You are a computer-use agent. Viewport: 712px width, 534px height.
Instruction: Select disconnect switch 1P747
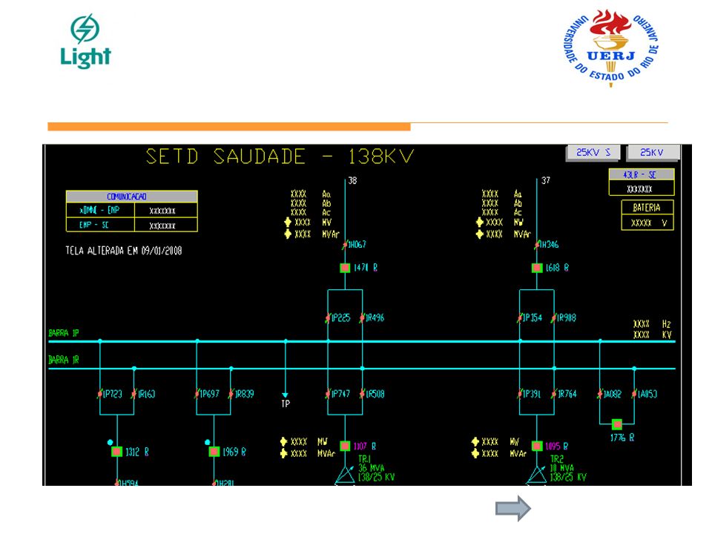point(328,394)
